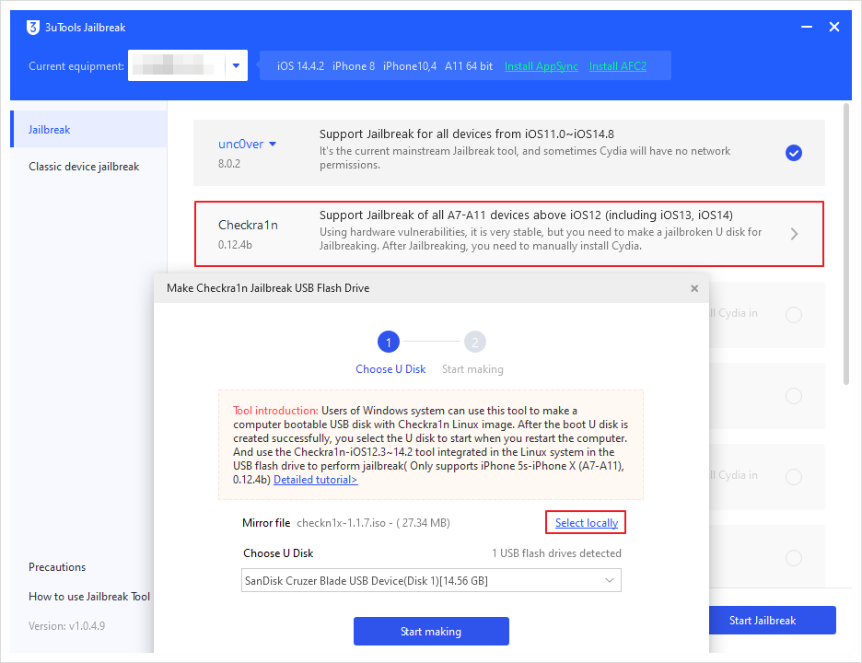The width and height of the screenshot is (862, 663).
Task: Click unc0ver version 8.0.2 text
Action: [x=229, y=163]
